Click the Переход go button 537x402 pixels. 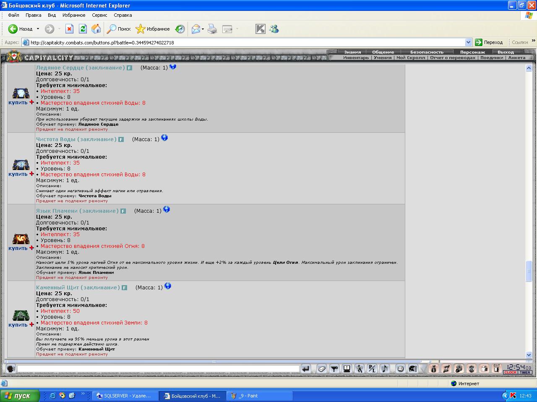(489, 42)
